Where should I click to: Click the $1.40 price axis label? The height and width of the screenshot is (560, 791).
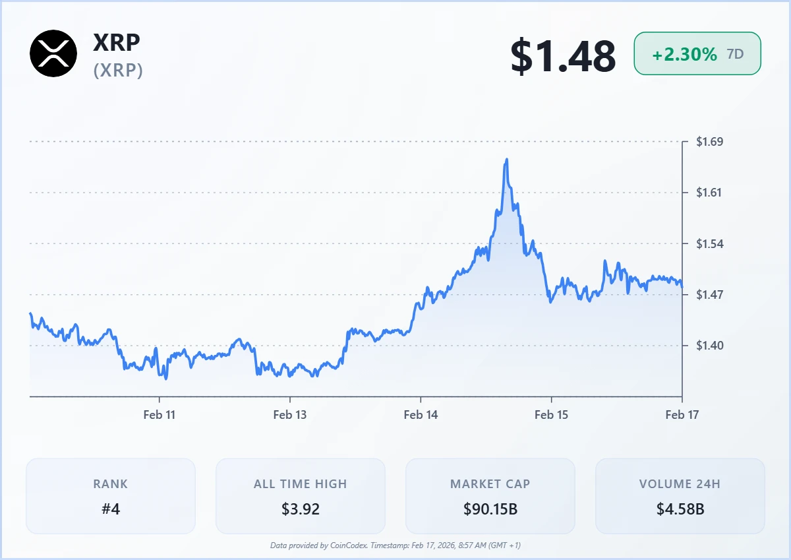(x=710, y=346)
